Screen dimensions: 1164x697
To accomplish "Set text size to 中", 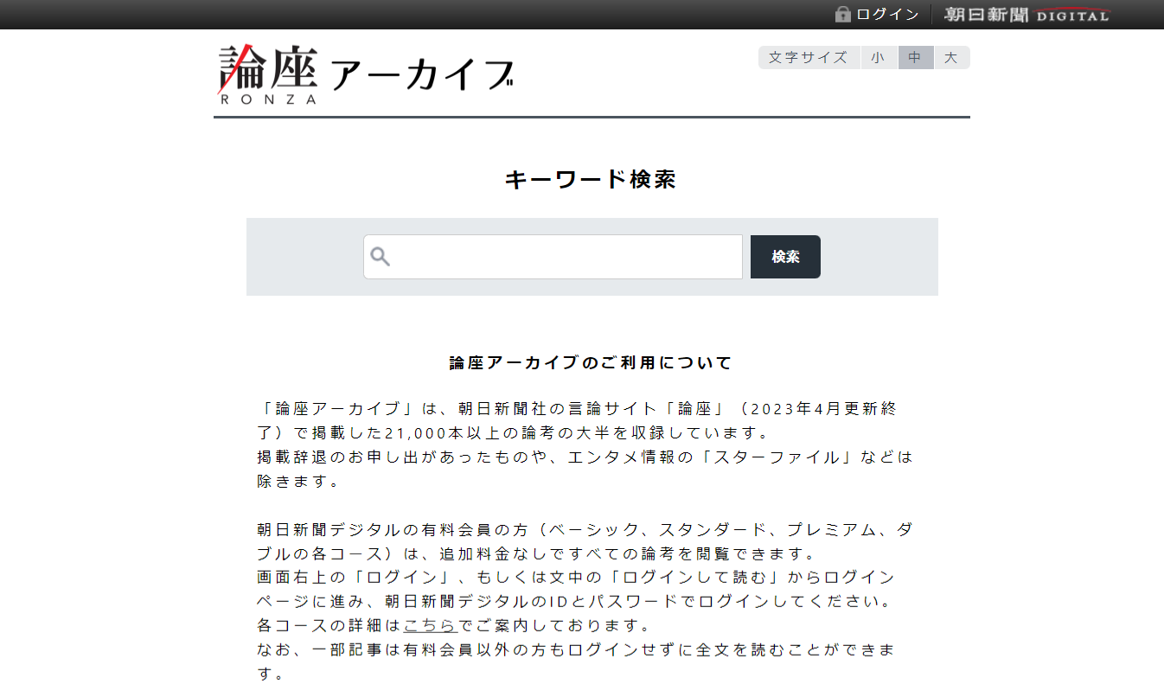I will point(916,58).
